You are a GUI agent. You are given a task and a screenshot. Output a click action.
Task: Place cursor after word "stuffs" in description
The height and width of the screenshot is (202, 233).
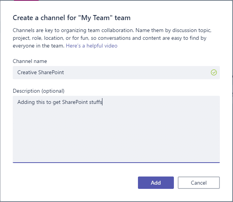pyautogui.click(x=102, y=102)
